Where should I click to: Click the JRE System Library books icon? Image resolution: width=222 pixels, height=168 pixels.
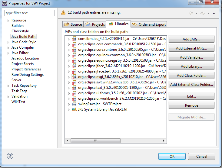click(x=74, y=109)
